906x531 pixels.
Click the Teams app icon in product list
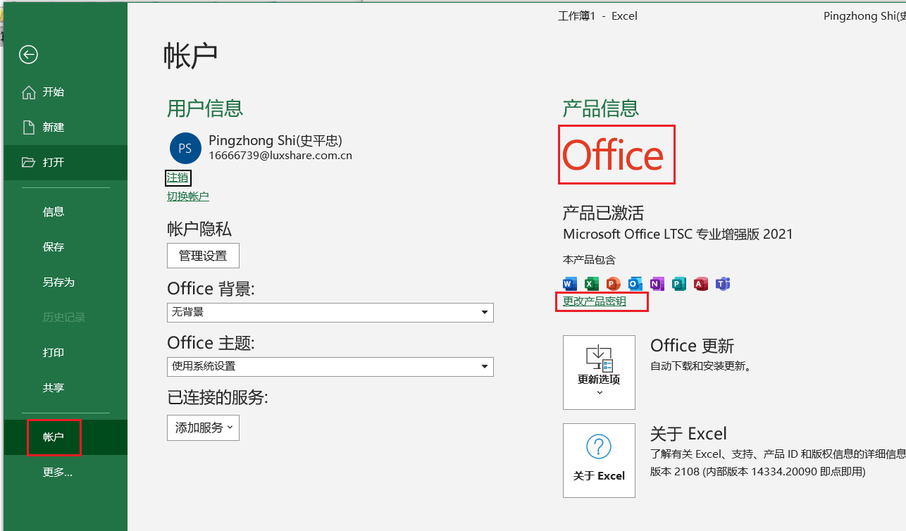tap(722, 284)
